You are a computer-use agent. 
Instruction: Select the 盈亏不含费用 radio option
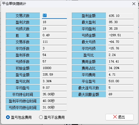pyautogui.click(x=52, y=117)
